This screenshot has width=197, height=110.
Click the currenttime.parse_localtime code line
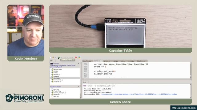point(121,64)
